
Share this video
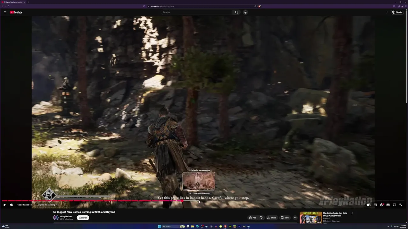click(x=272, y=218)
